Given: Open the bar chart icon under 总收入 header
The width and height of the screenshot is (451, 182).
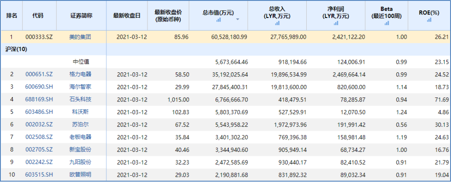Looking at the screenshot, I should [x=277, y=23].
